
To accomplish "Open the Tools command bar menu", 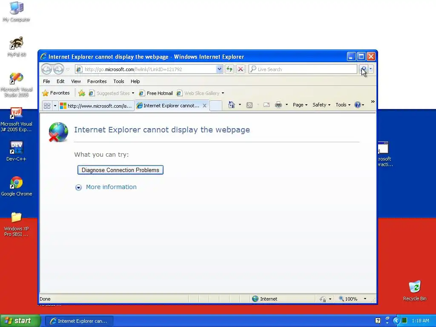I will click(x=343, y=105).
